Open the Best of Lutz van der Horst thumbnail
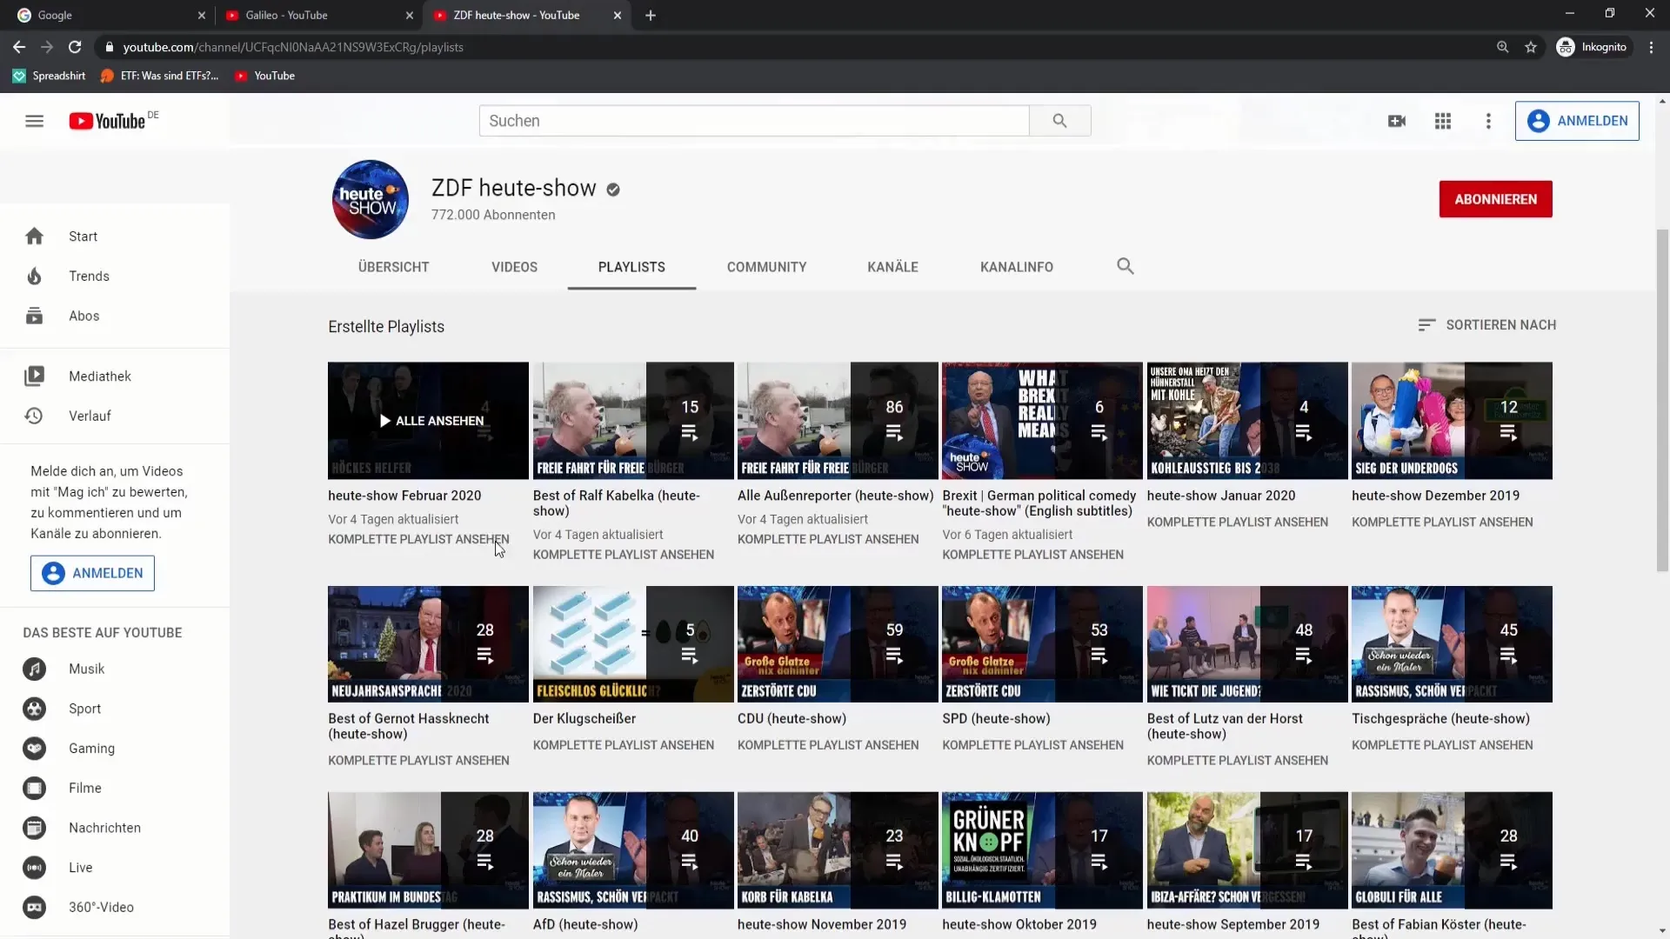Image resolution: width=1670 pixels, height=939 pixels. tap(1247, 644)
